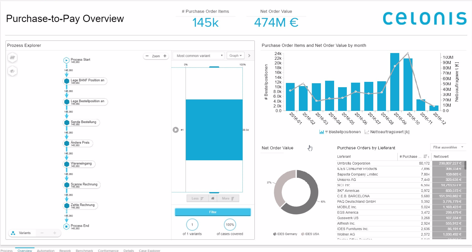
Task: Switch to the Rework tab
Action: tap(65, 251)
